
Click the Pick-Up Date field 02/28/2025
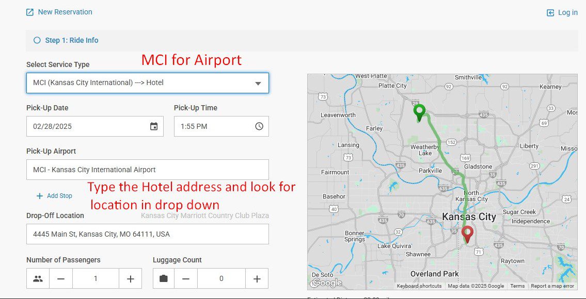pyautogui.click(x=95, y=126)
